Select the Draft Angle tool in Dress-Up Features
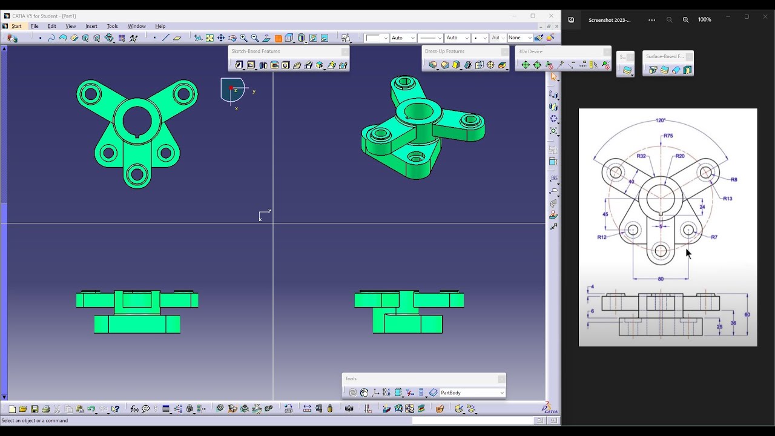 [x=456, y=65]
